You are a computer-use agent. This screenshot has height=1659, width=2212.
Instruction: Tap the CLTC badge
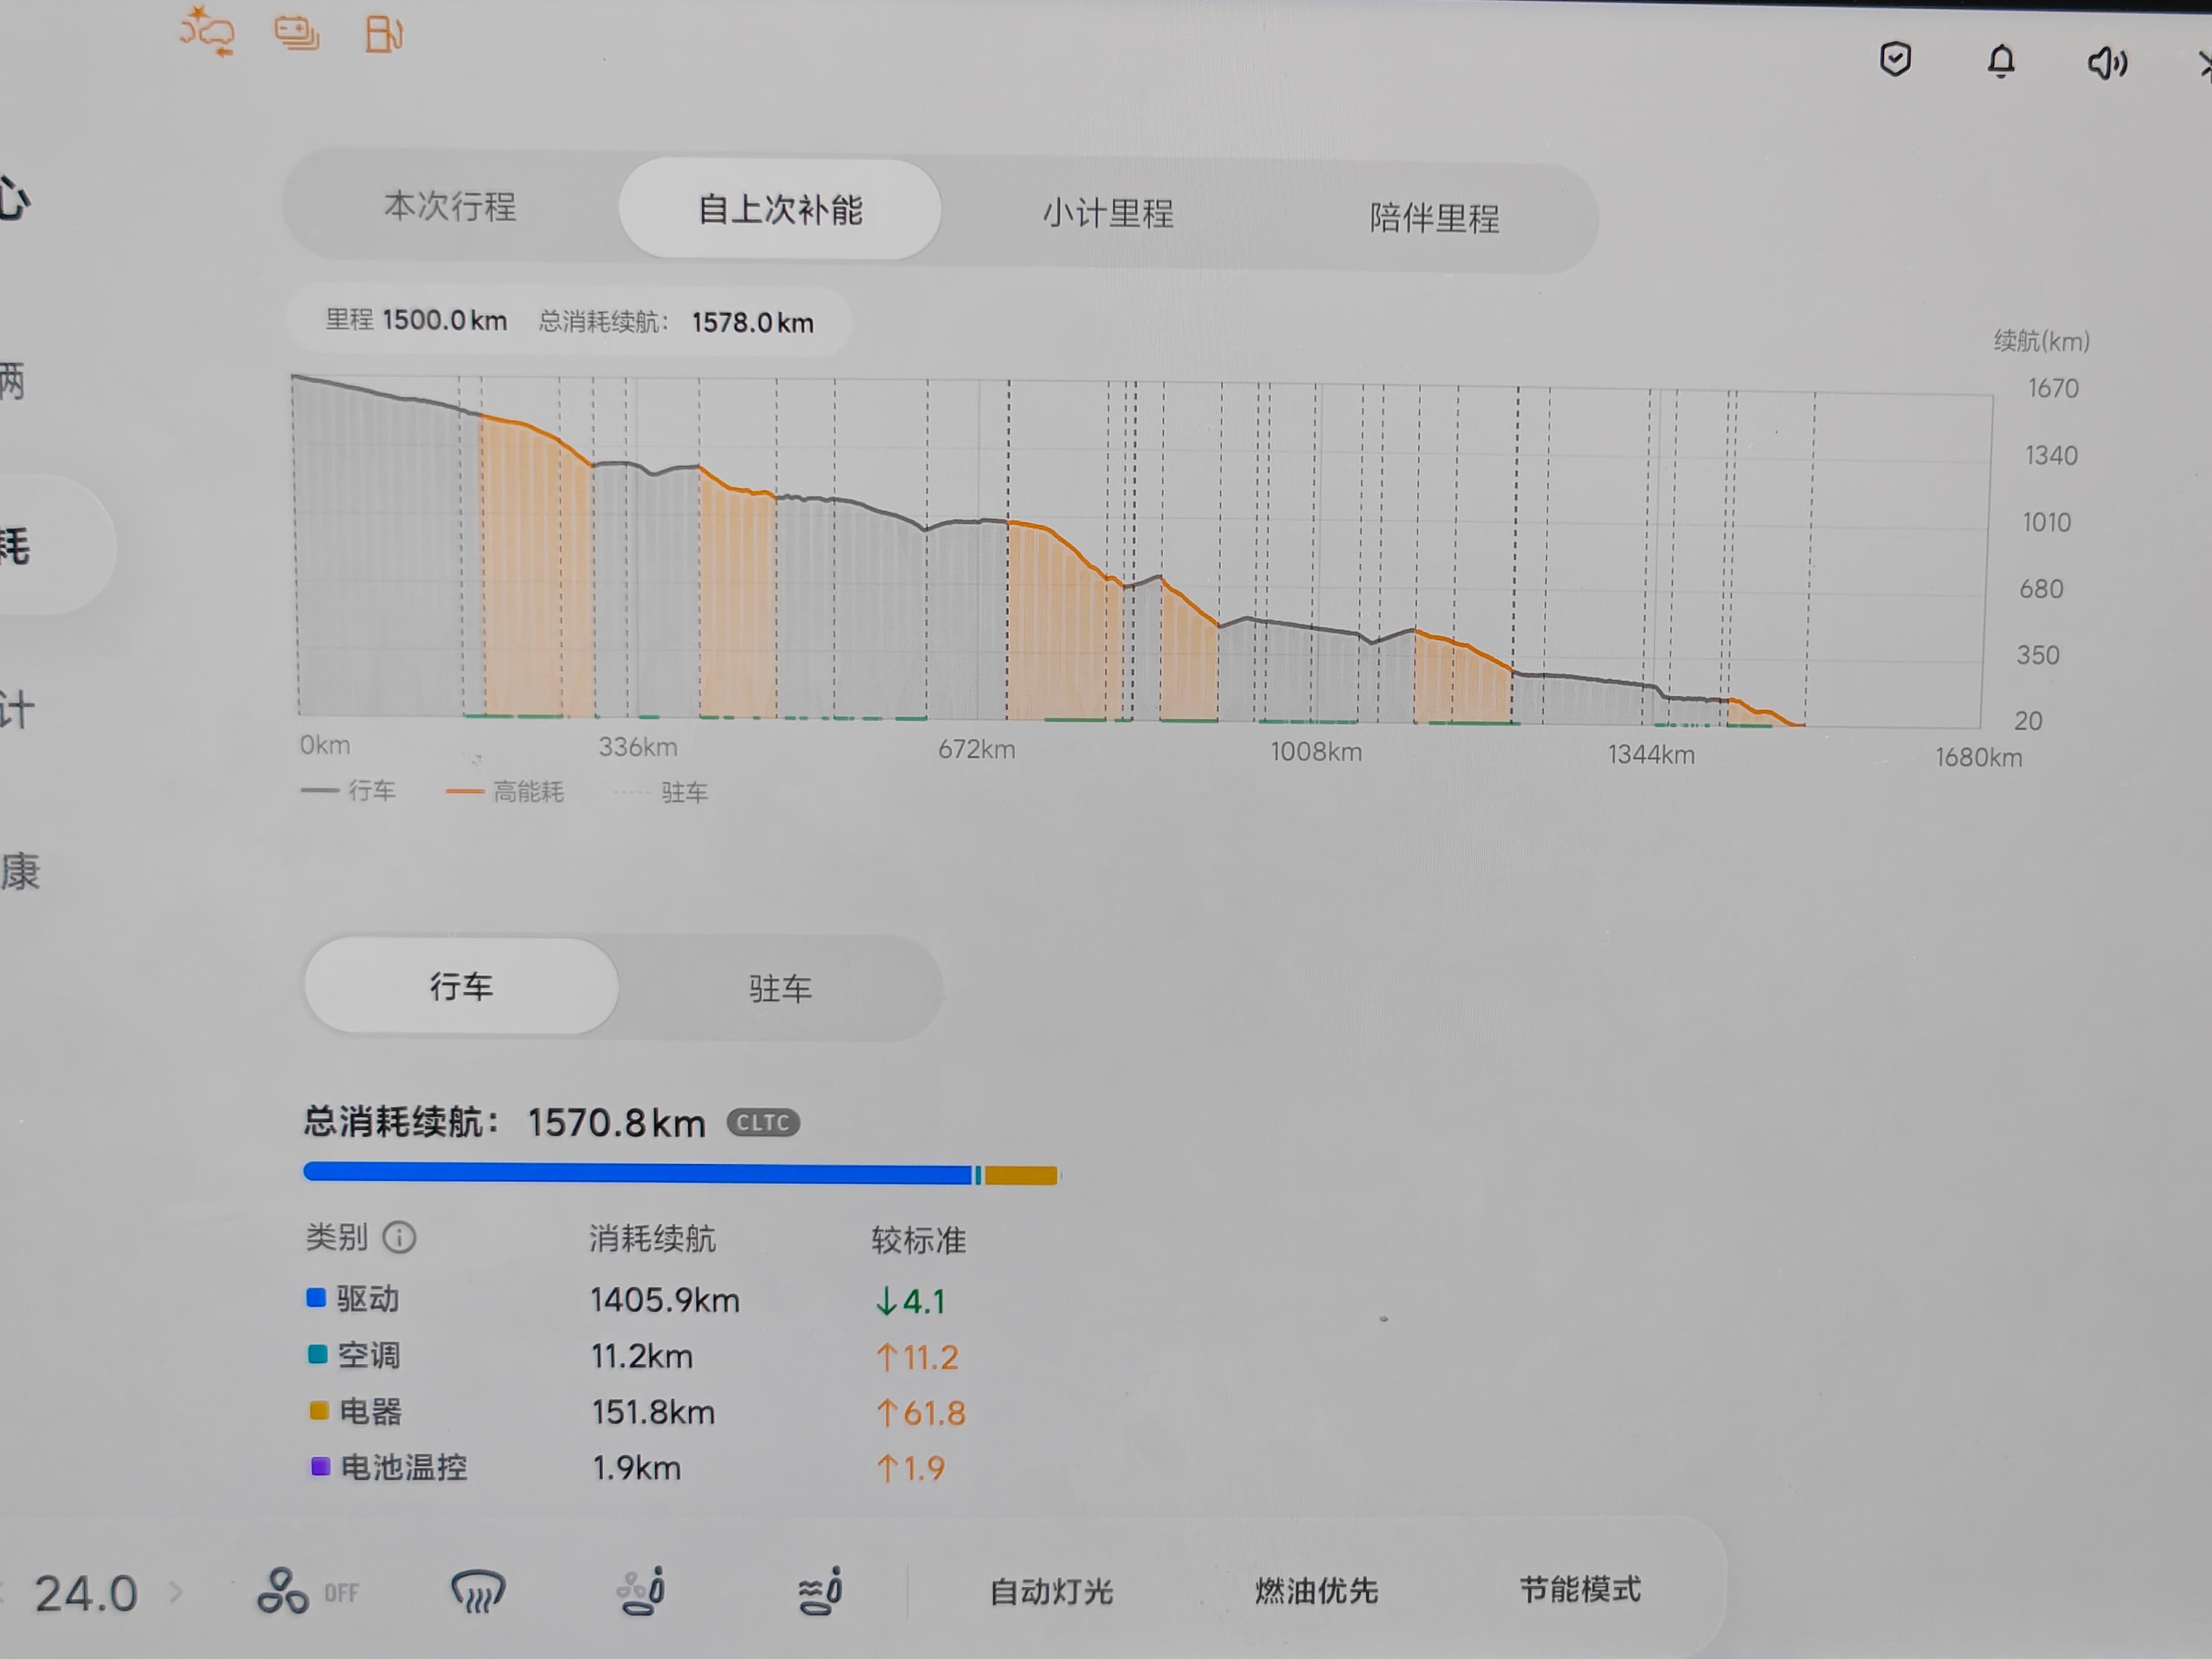[763, 1122]
